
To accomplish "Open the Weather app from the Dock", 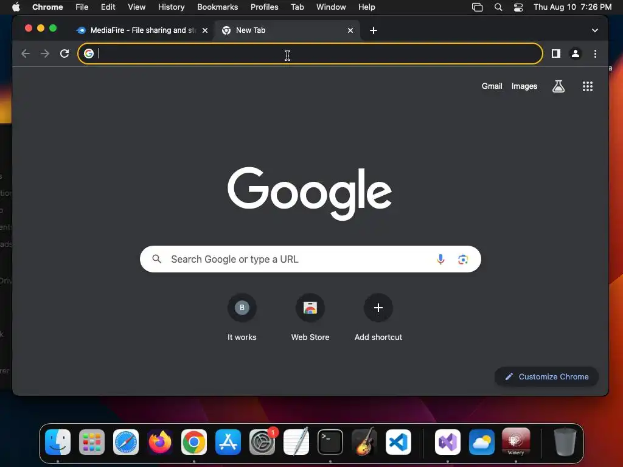I will 482,442.
